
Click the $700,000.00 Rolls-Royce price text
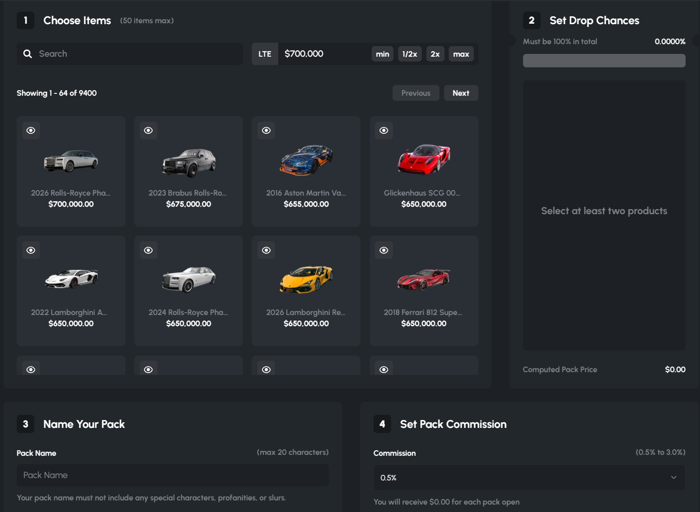click(x=71, y=204)
